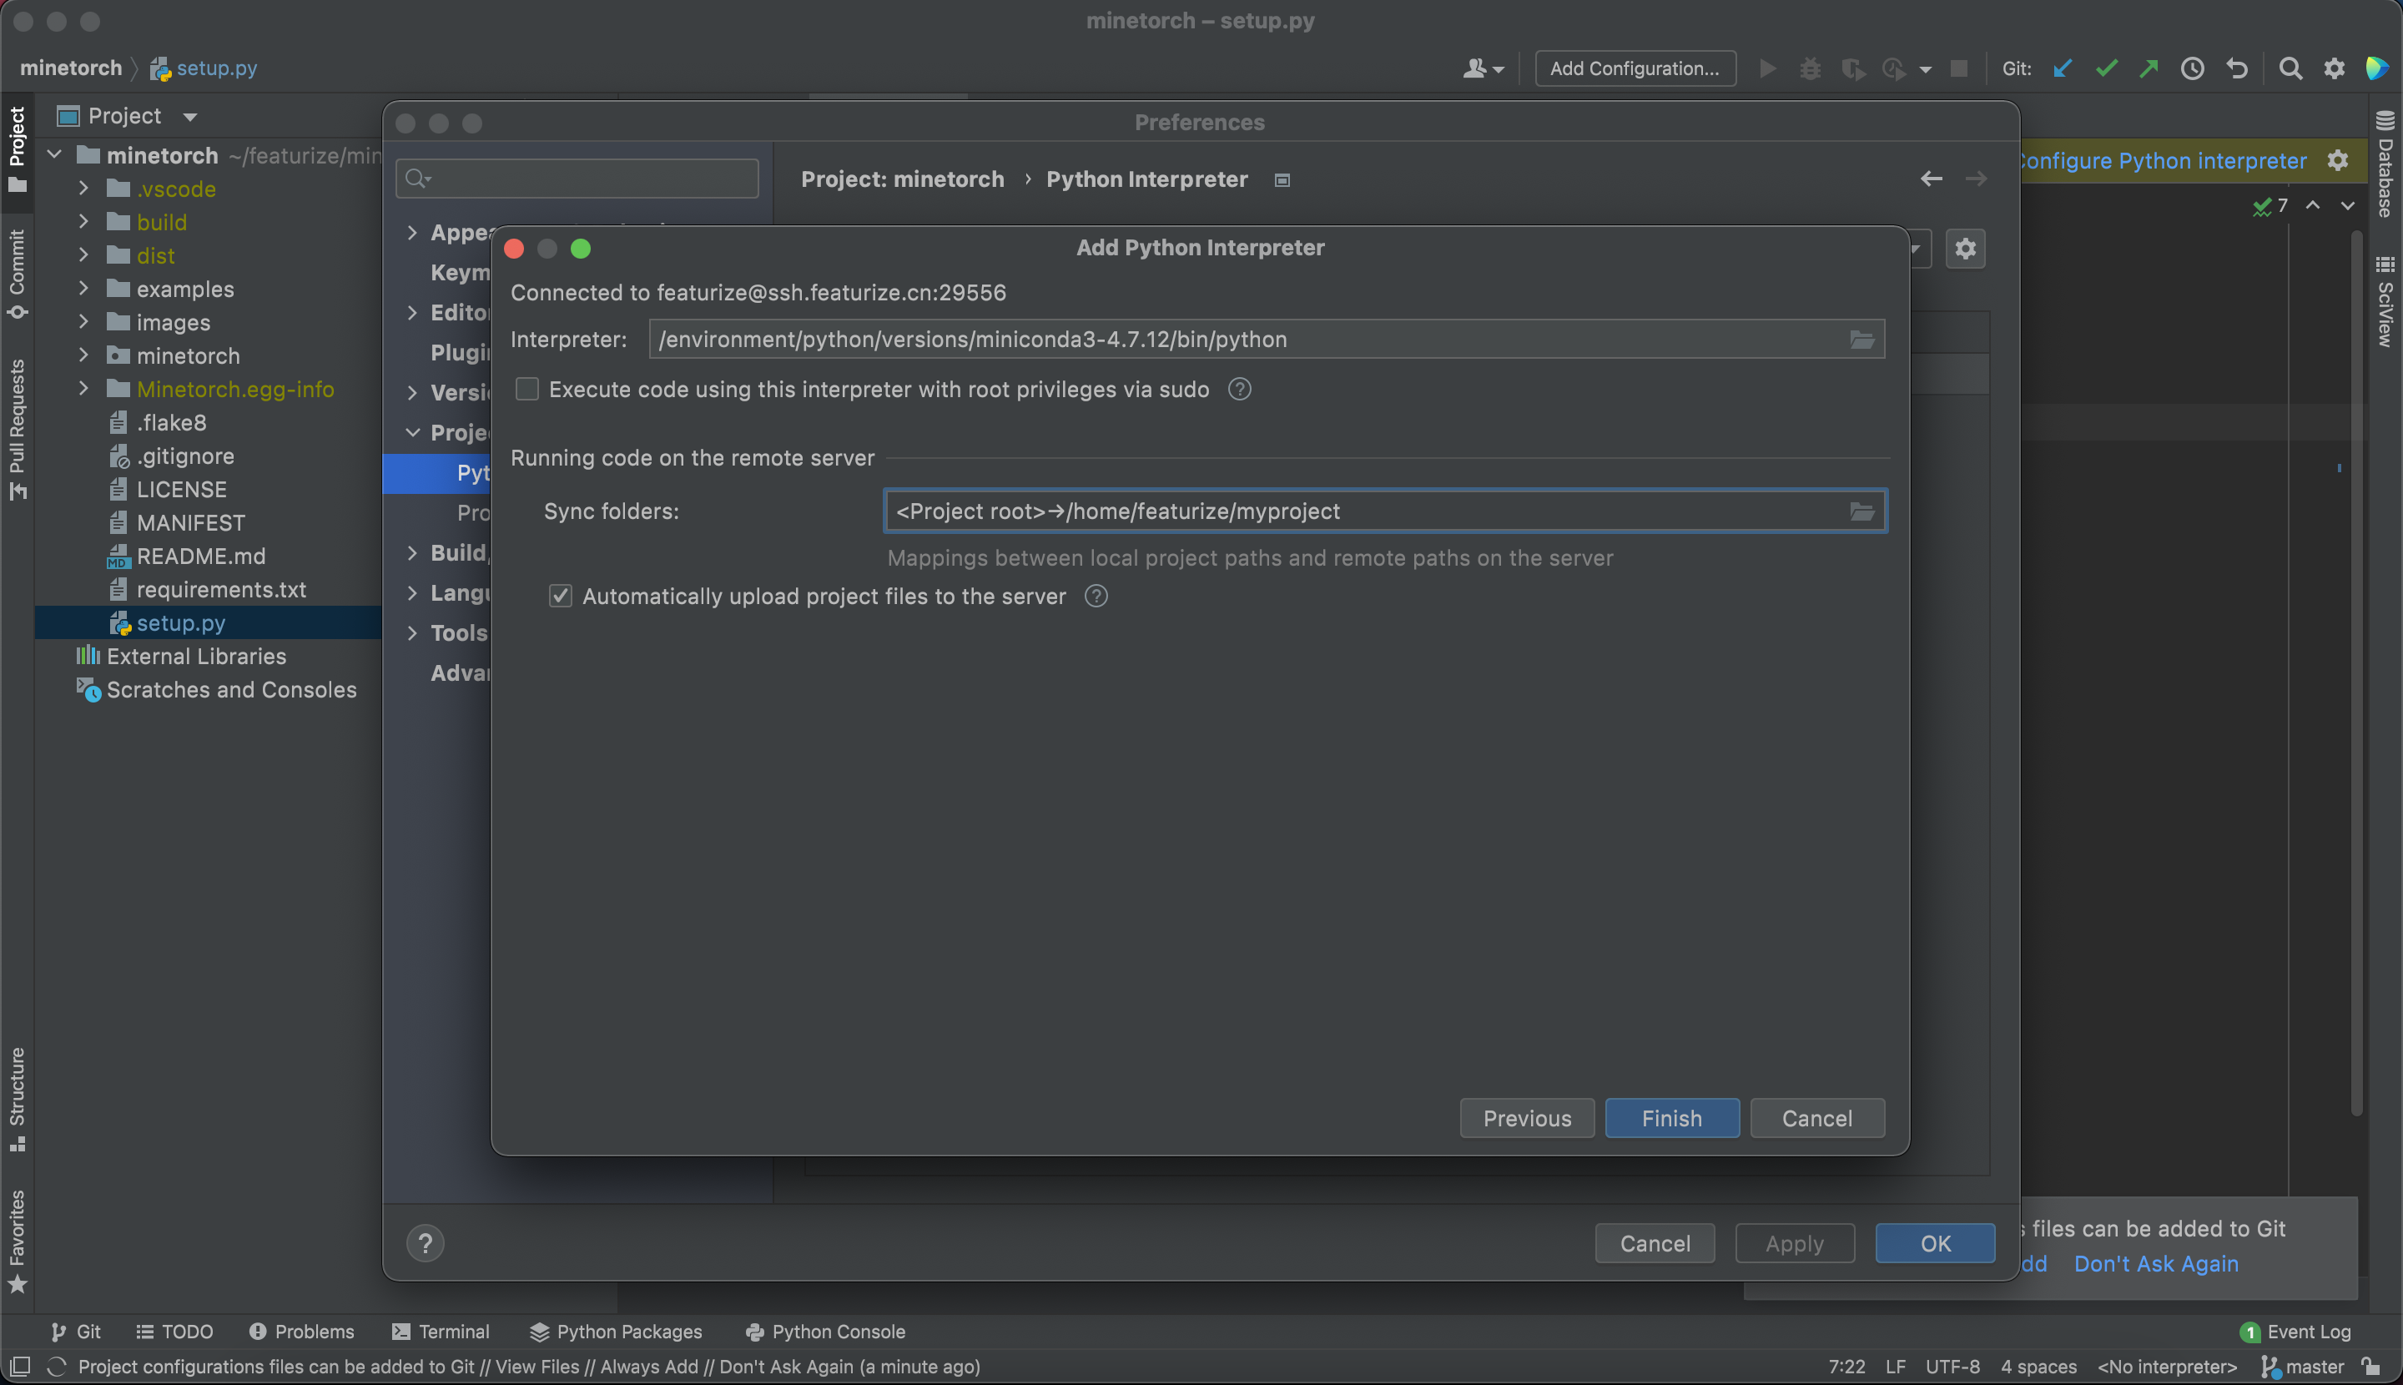Open interpreter gear settings in Preferences
The image size is (2403, 1385).
(x=1964, y=249)
